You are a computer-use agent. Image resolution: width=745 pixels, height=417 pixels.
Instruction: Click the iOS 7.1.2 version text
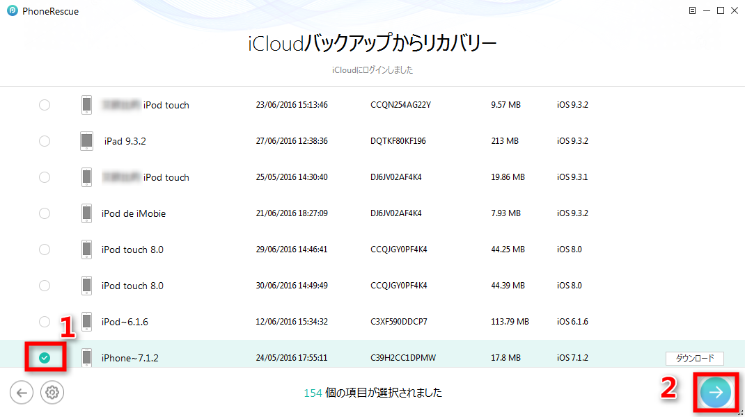click(572, 358)
